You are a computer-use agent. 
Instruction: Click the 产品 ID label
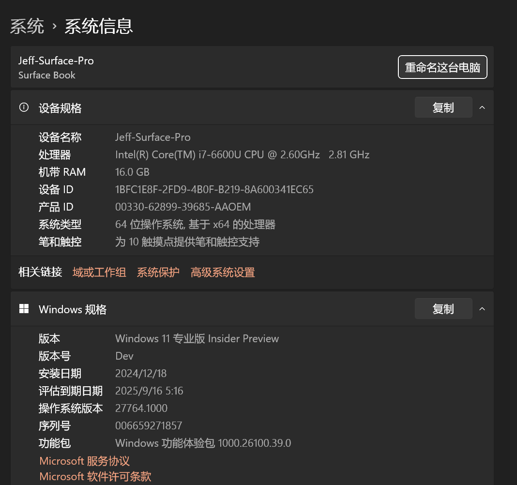click(x=56, y=207)
